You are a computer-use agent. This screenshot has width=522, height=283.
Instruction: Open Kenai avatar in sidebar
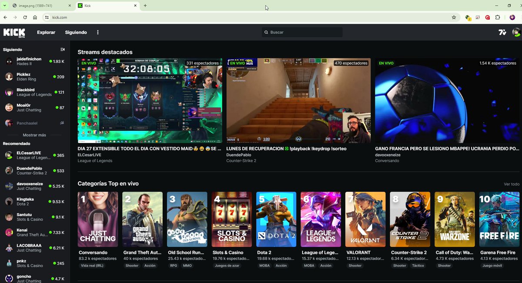pos(9,233)
